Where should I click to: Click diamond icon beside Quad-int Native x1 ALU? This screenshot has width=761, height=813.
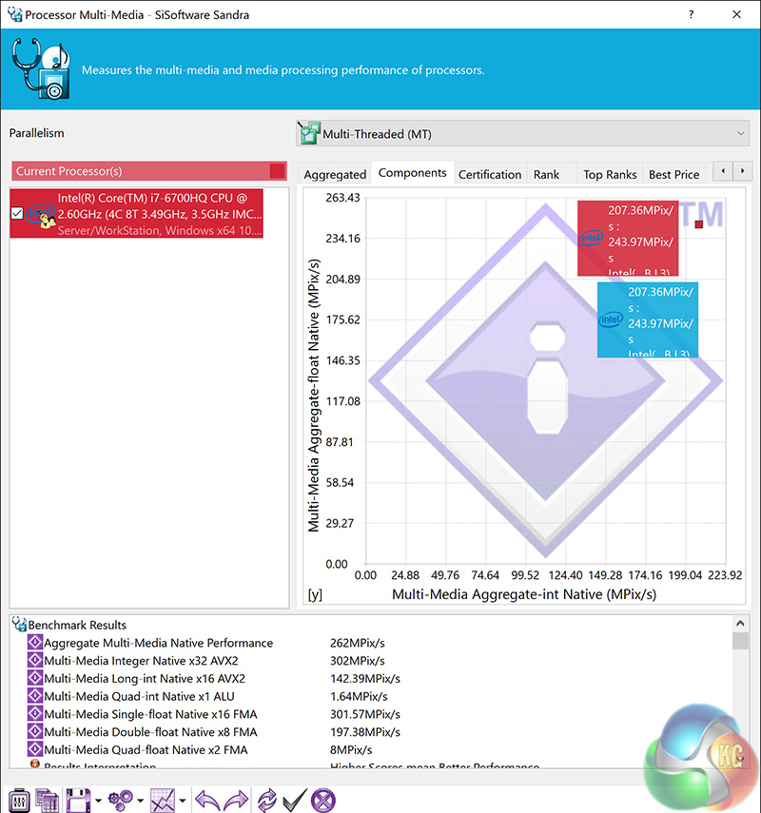[35, 696]
